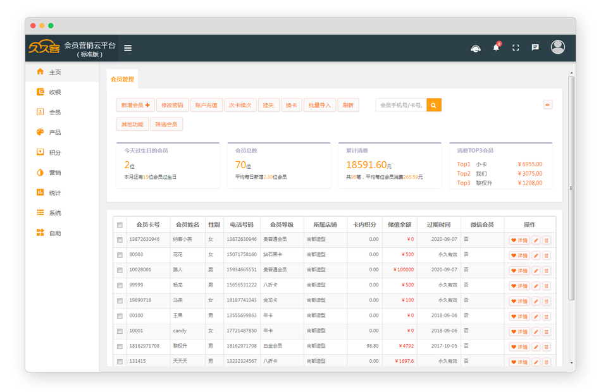Collapse the panel with the small eye toggle
The image size is (601, 392).
547,105
